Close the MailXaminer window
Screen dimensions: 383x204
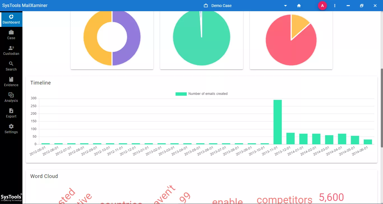click(x=375, y=6)
